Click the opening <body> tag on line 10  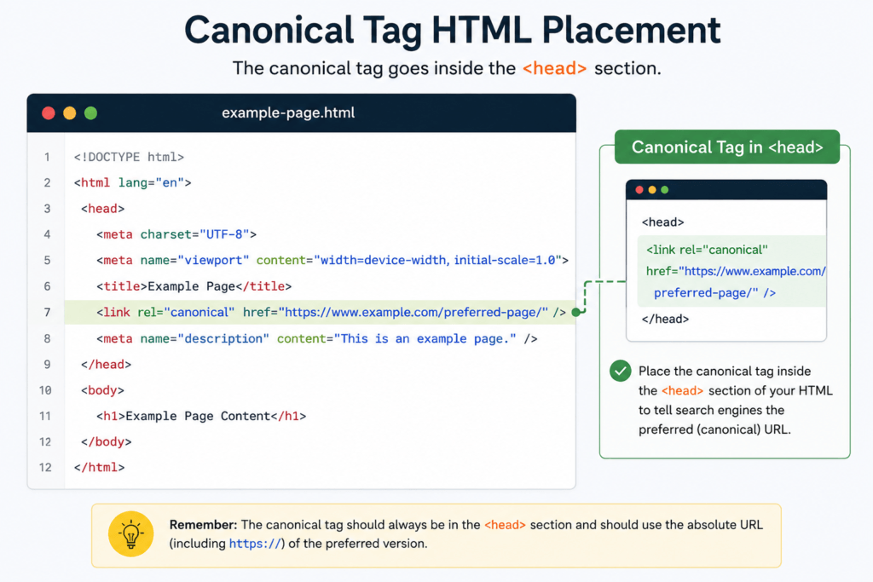coord(102,390)
